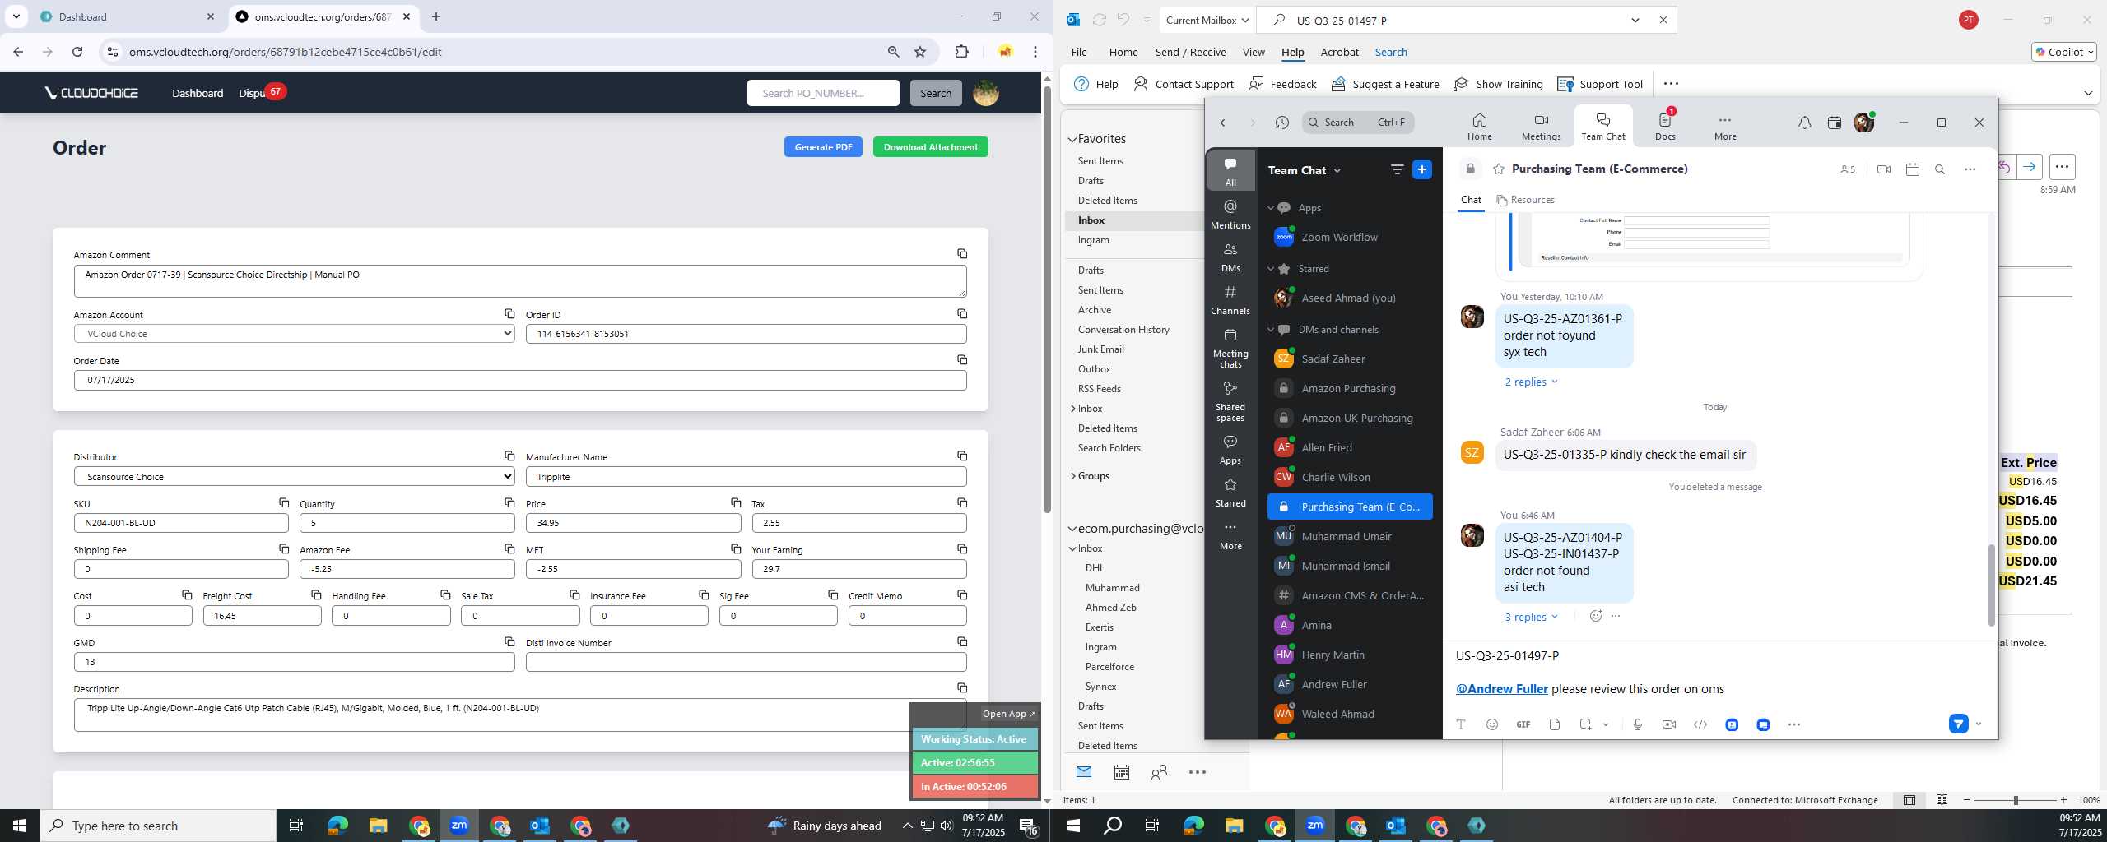Click the OMS Search button
Image resolution: width=2107 pixels, height=842 pixels.
click(935, 93)
